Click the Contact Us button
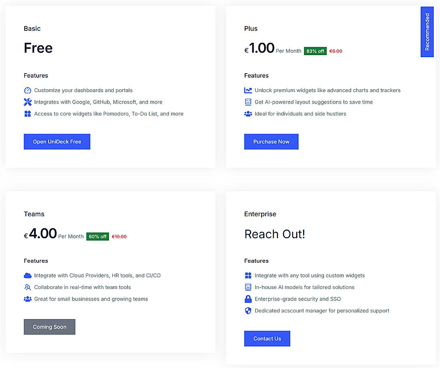This screenshot has width=440, height=368. click(x=267, y=338)
